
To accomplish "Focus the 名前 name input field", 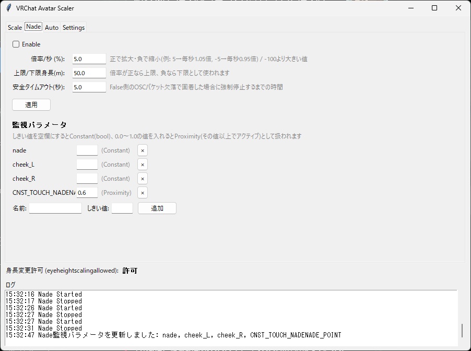I will click(x=55, y=208).
